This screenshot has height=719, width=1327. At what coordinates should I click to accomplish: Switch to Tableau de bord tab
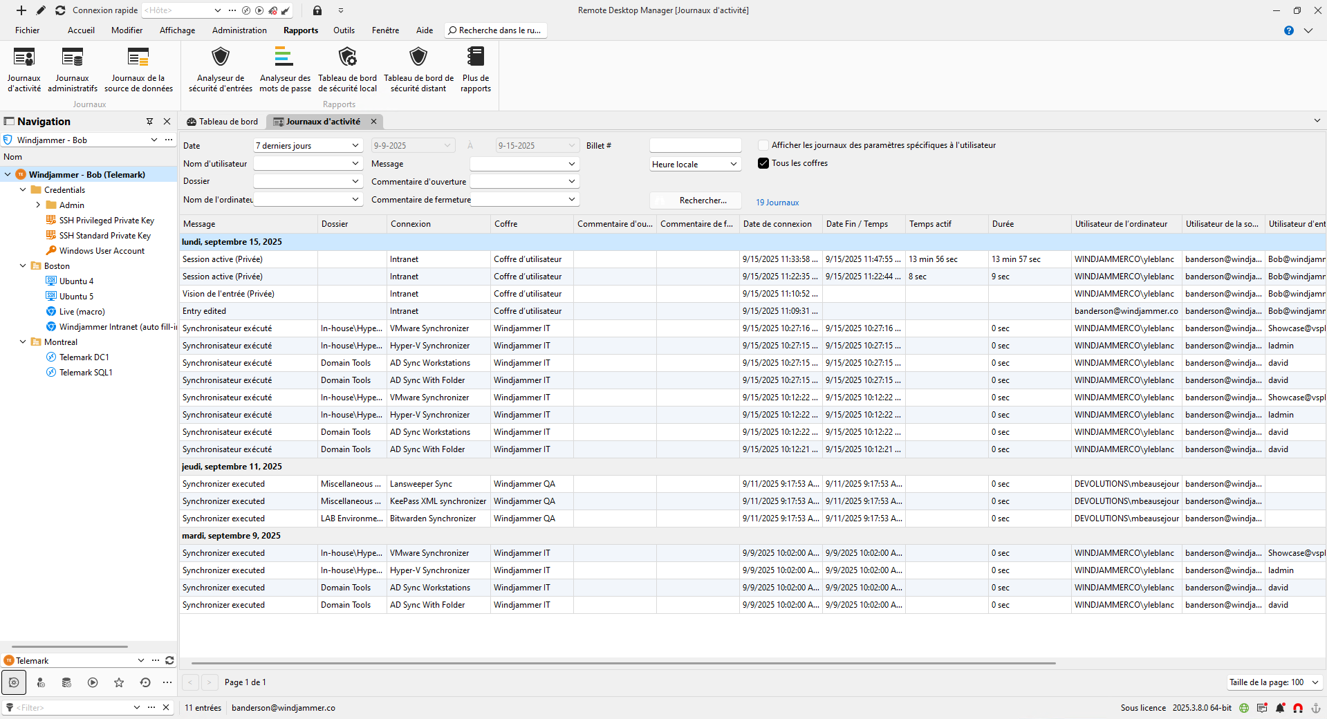pos(222,122)
